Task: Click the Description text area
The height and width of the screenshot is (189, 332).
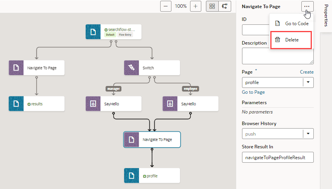Action: [278, 56]
